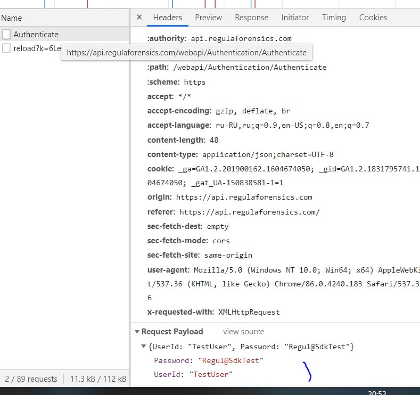Open the Preview tab
The width and height of the screenshot is (420, 395).
pyautogui.click(x=208, y=18)
